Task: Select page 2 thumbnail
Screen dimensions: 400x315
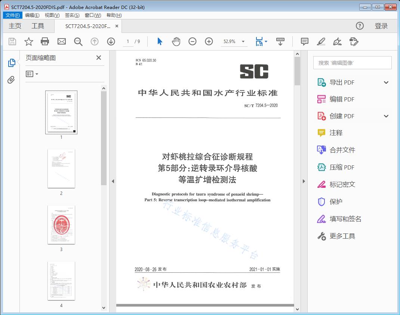Action: pyautogui.click(x=61, y=169)
